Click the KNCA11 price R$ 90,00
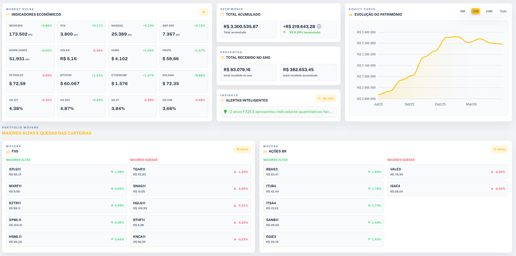 click(139, 242)
